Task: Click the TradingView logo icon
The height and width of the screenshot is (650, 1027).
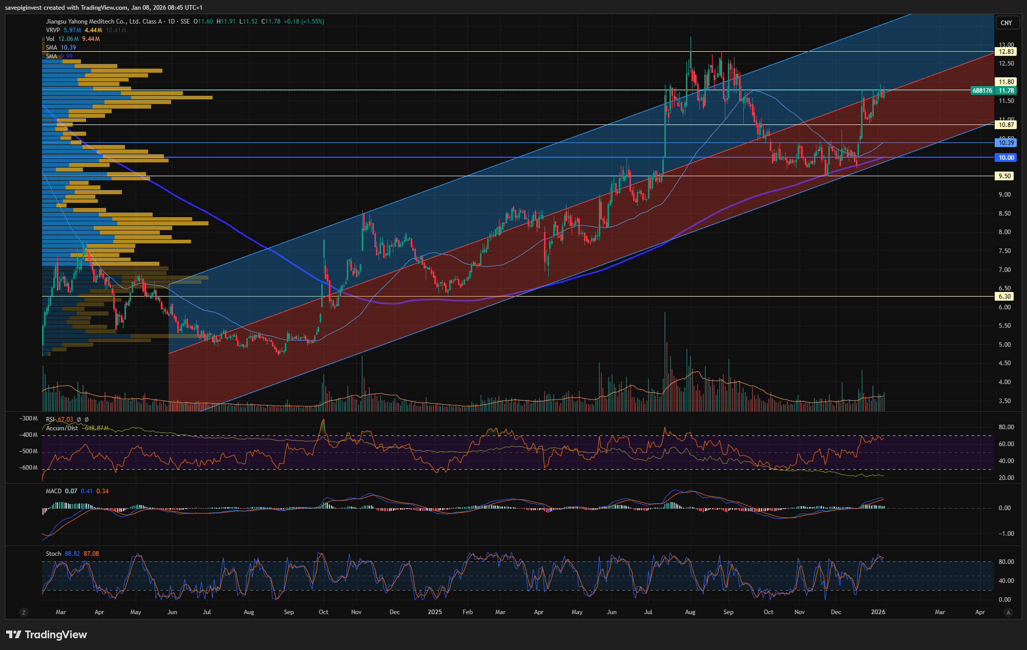Action: (x=14, y=635)
